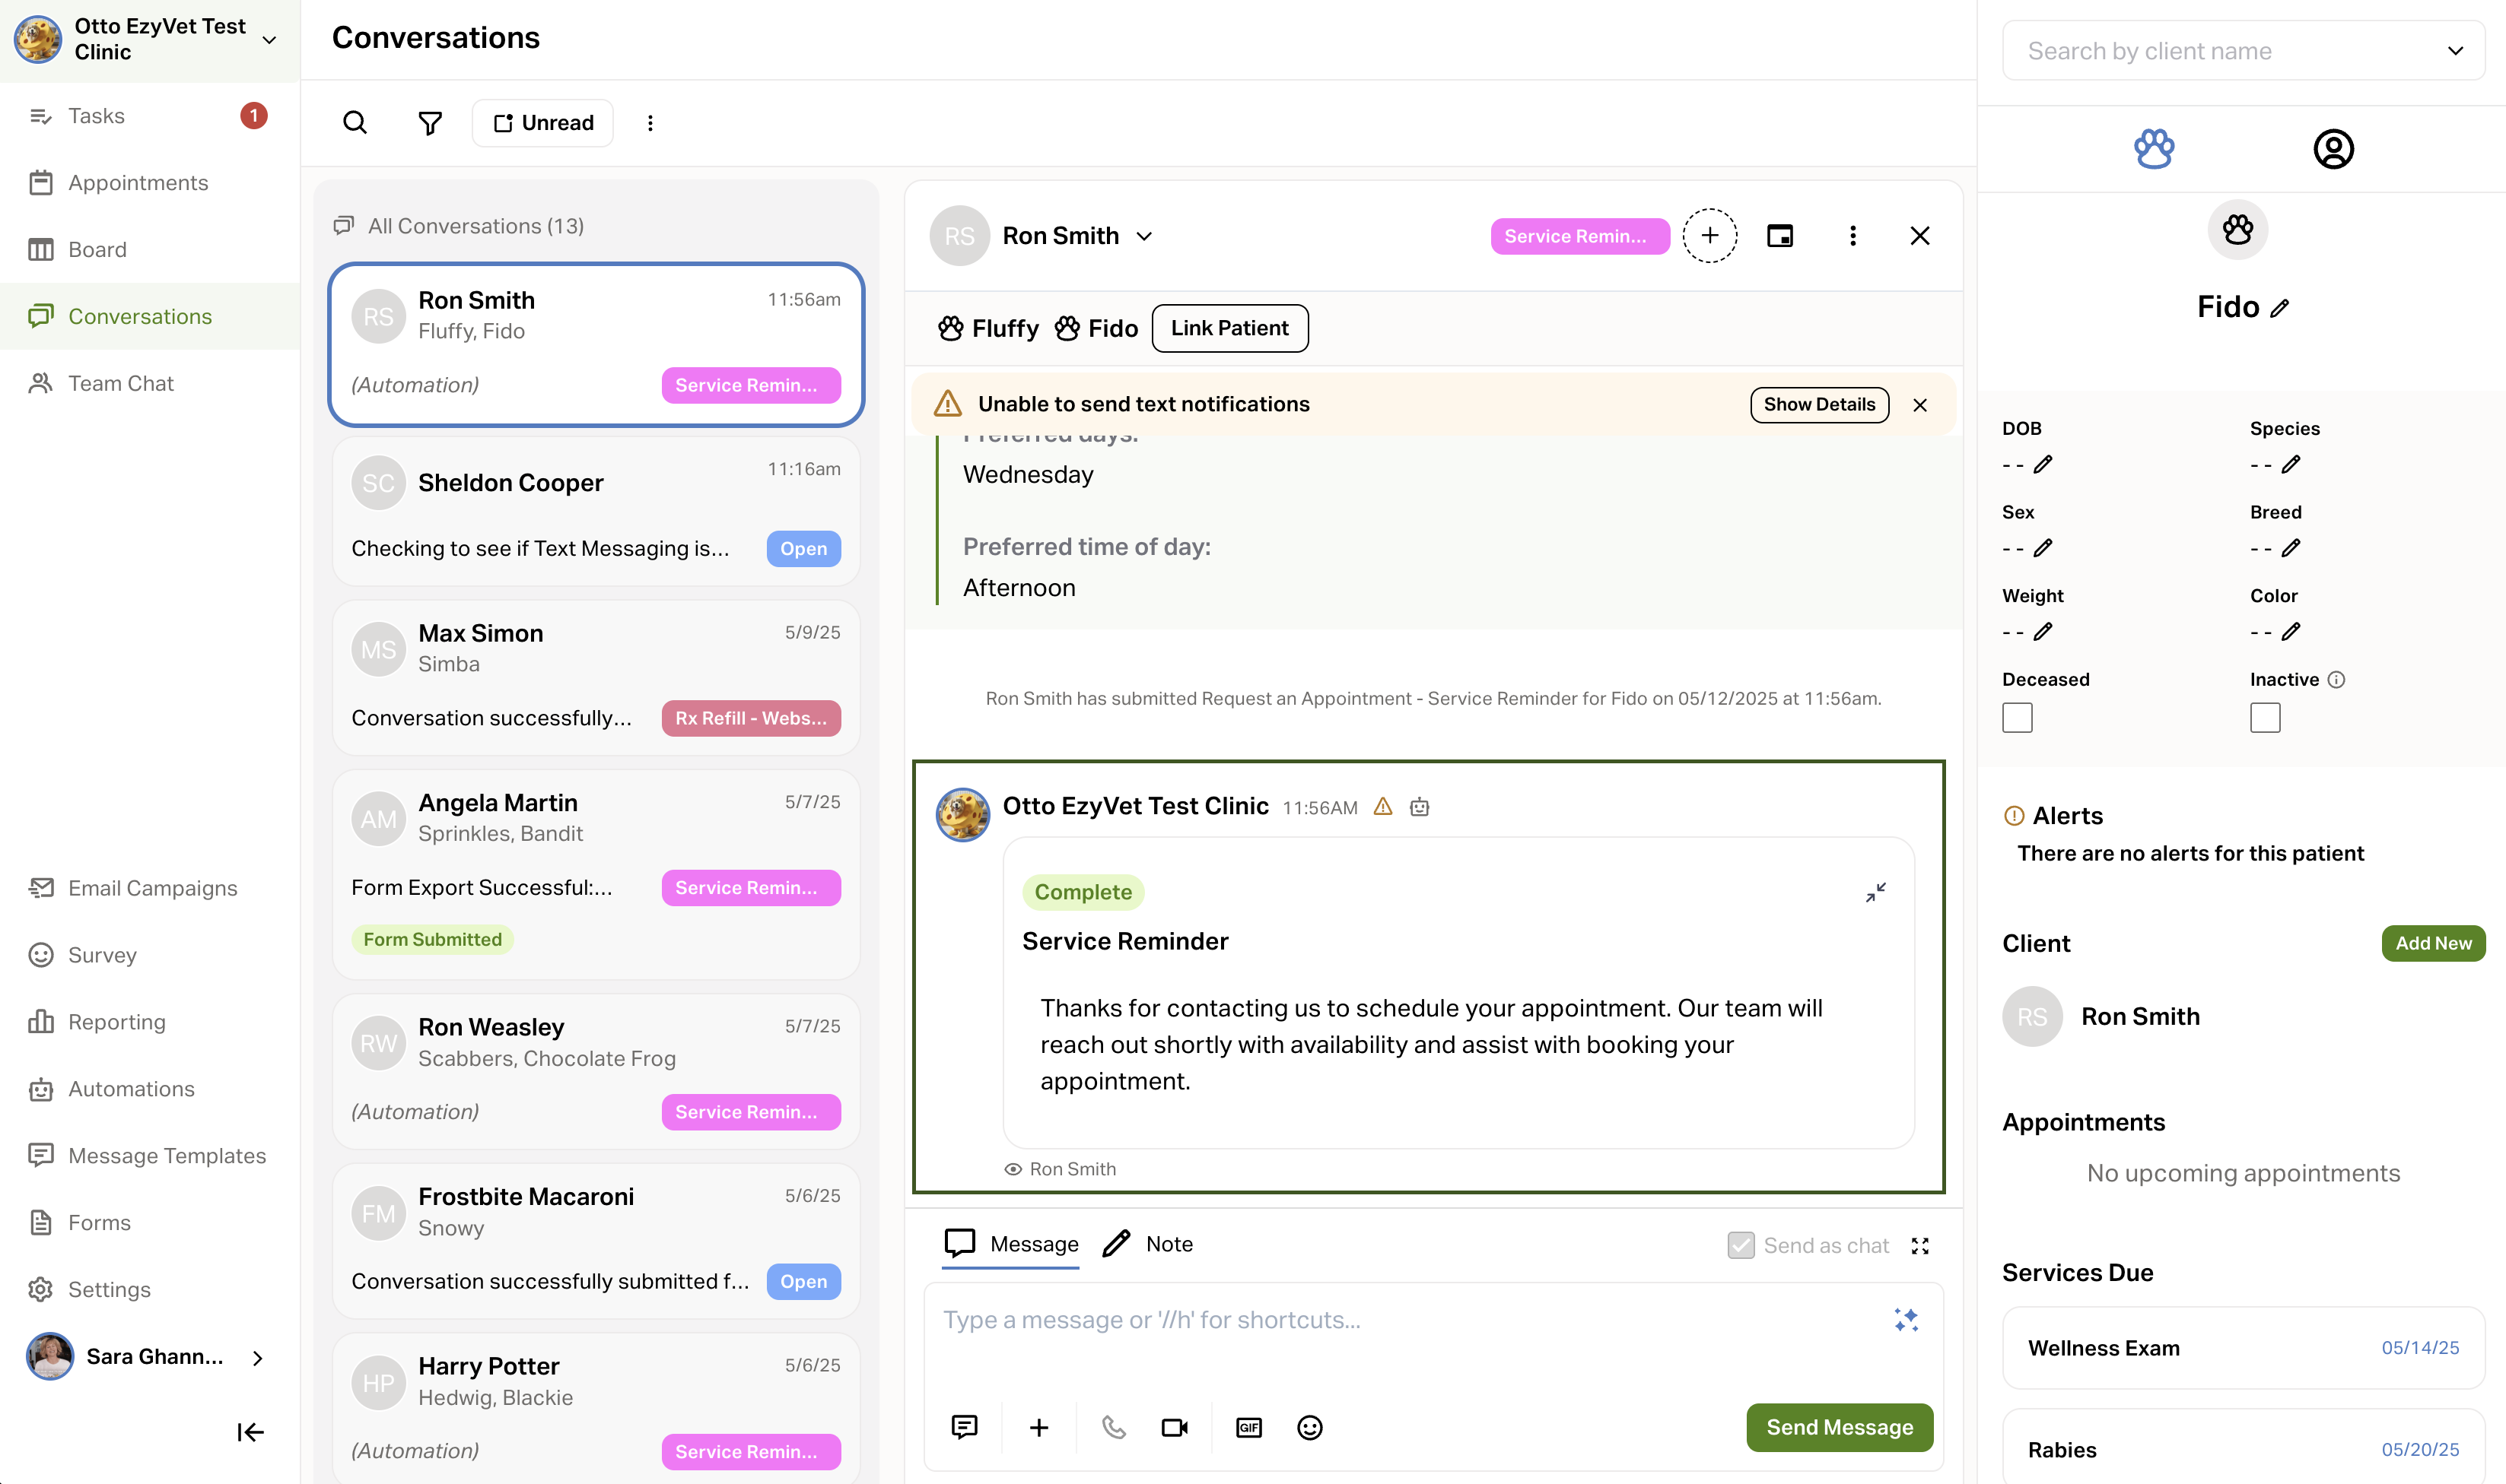The width and height of the screenshot is (2506, 1484).
Task: Open Wellness Exam service due
Action: 2243,1348
